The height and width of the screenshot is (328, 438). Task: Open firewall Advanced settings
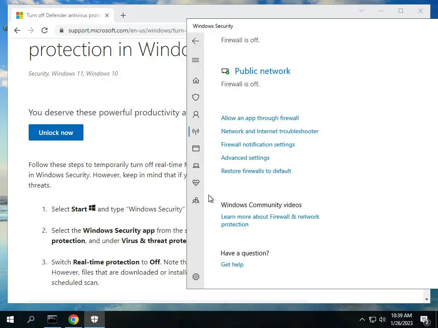(245, 158)
